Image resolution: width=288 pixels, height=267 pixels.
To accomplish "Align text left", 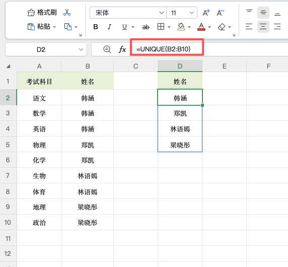I will click(x=249, y=27).
